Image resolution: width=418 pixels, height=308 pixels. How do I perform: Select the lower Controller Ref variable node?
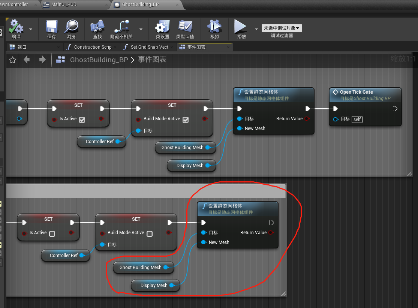pyautogui.click(x=65, y=256)
